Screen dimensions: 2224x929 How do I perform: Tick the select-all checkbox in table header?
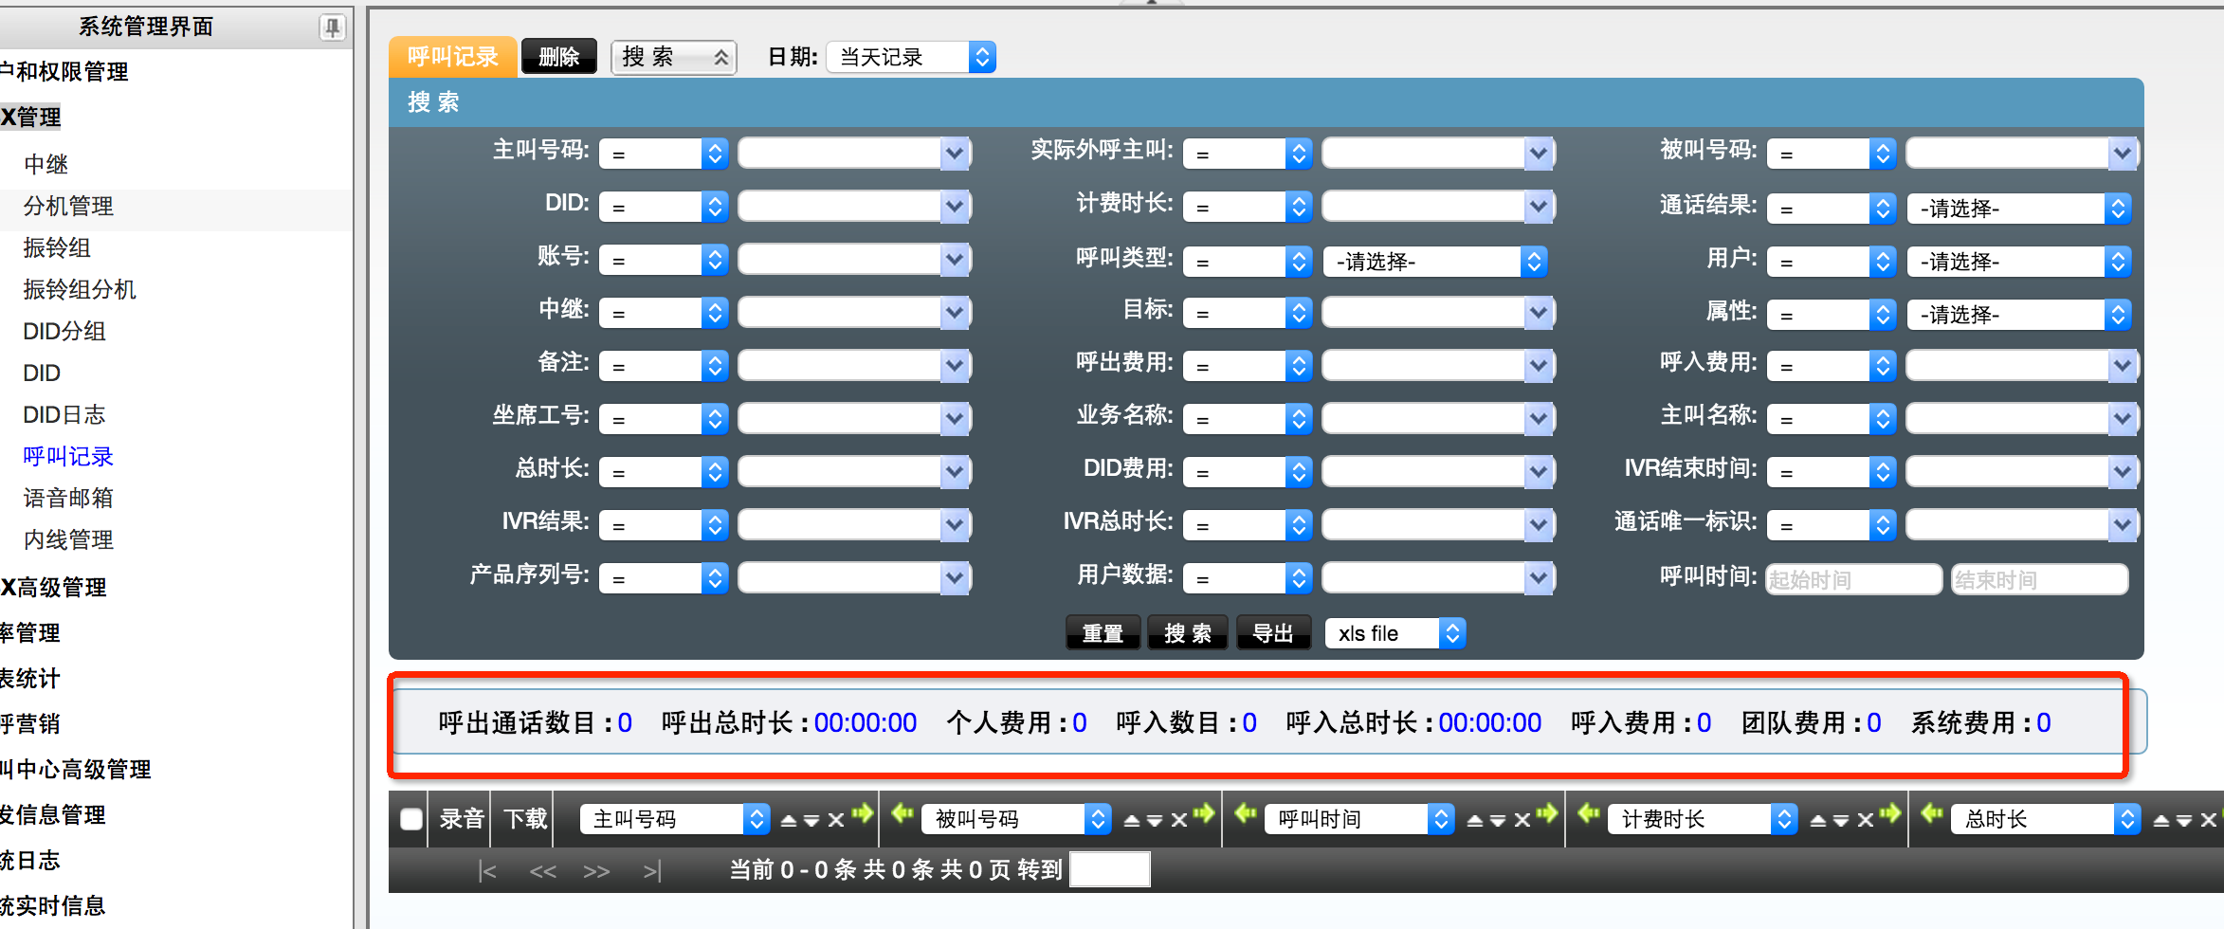pyautogui.click(x=410, y=819)
